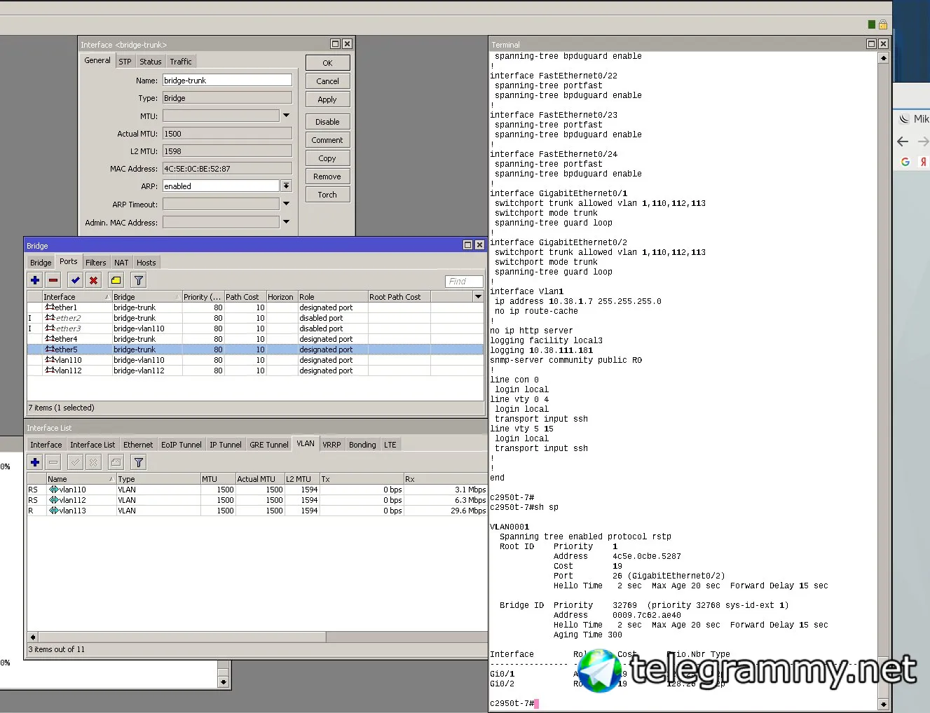The width and height of the screenshot is (930, 713).
Task: Select the General tab of bridge-trunk
Action: (x=97, y=61)
